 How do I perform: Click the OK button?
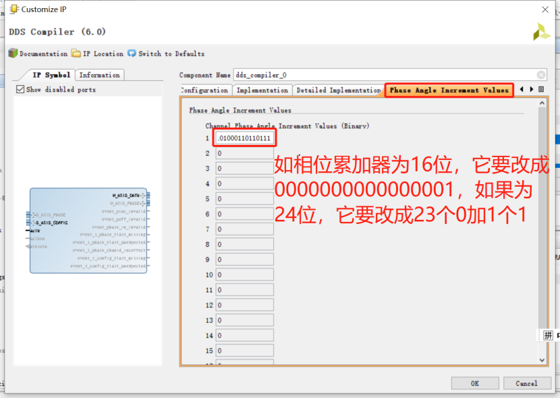click(x=475, y=383)
